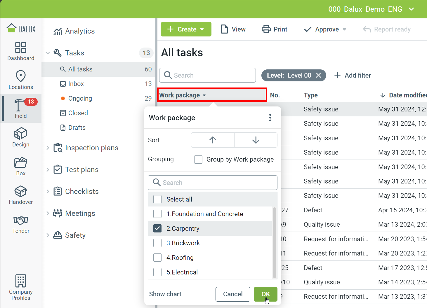This screenshot has width=427, height=308.
Task: Check the Select all checkbox
Action: click(x=157, y=199)
